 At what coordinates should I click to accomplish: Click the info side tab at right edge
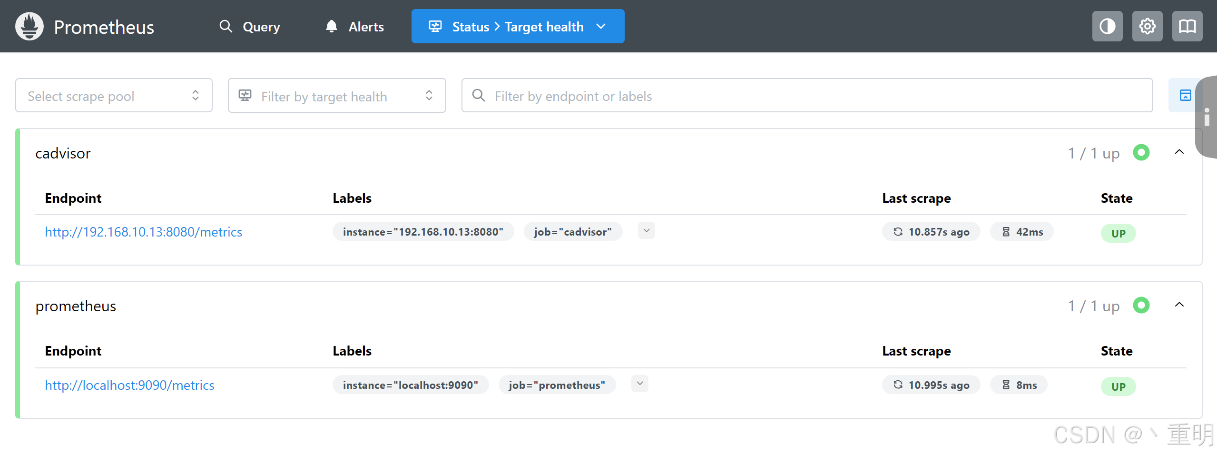tap(1206, 117)
